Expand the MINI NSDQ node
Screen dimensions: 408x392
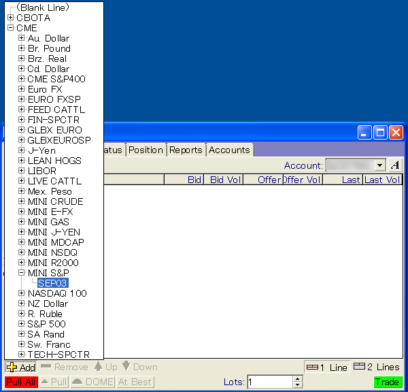click(22, 252)
